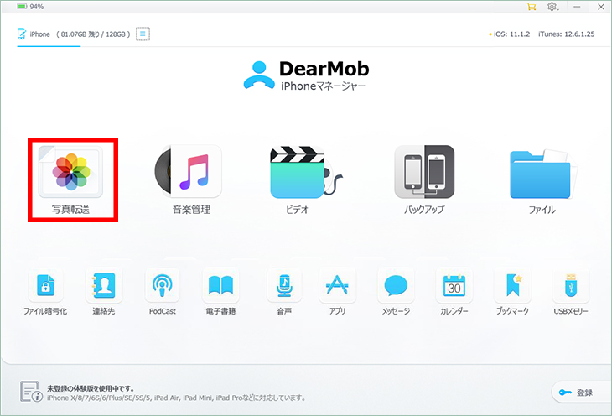Open 音声 voice memos section
The image size is (612, 416).
pyautogui.click(x=284, y=291)
